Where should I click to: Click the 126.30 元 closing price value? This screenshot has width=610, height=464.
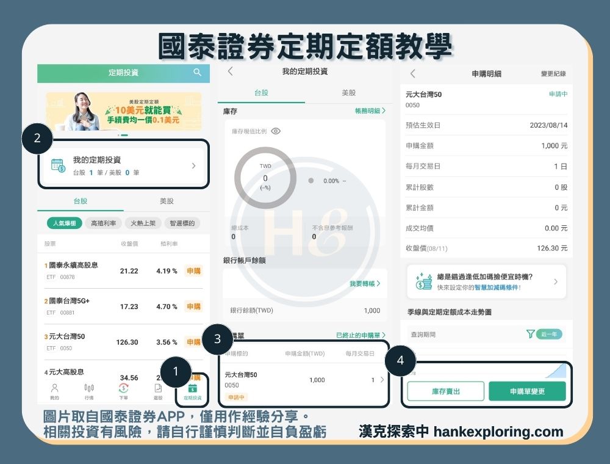[x=553, y=248]
